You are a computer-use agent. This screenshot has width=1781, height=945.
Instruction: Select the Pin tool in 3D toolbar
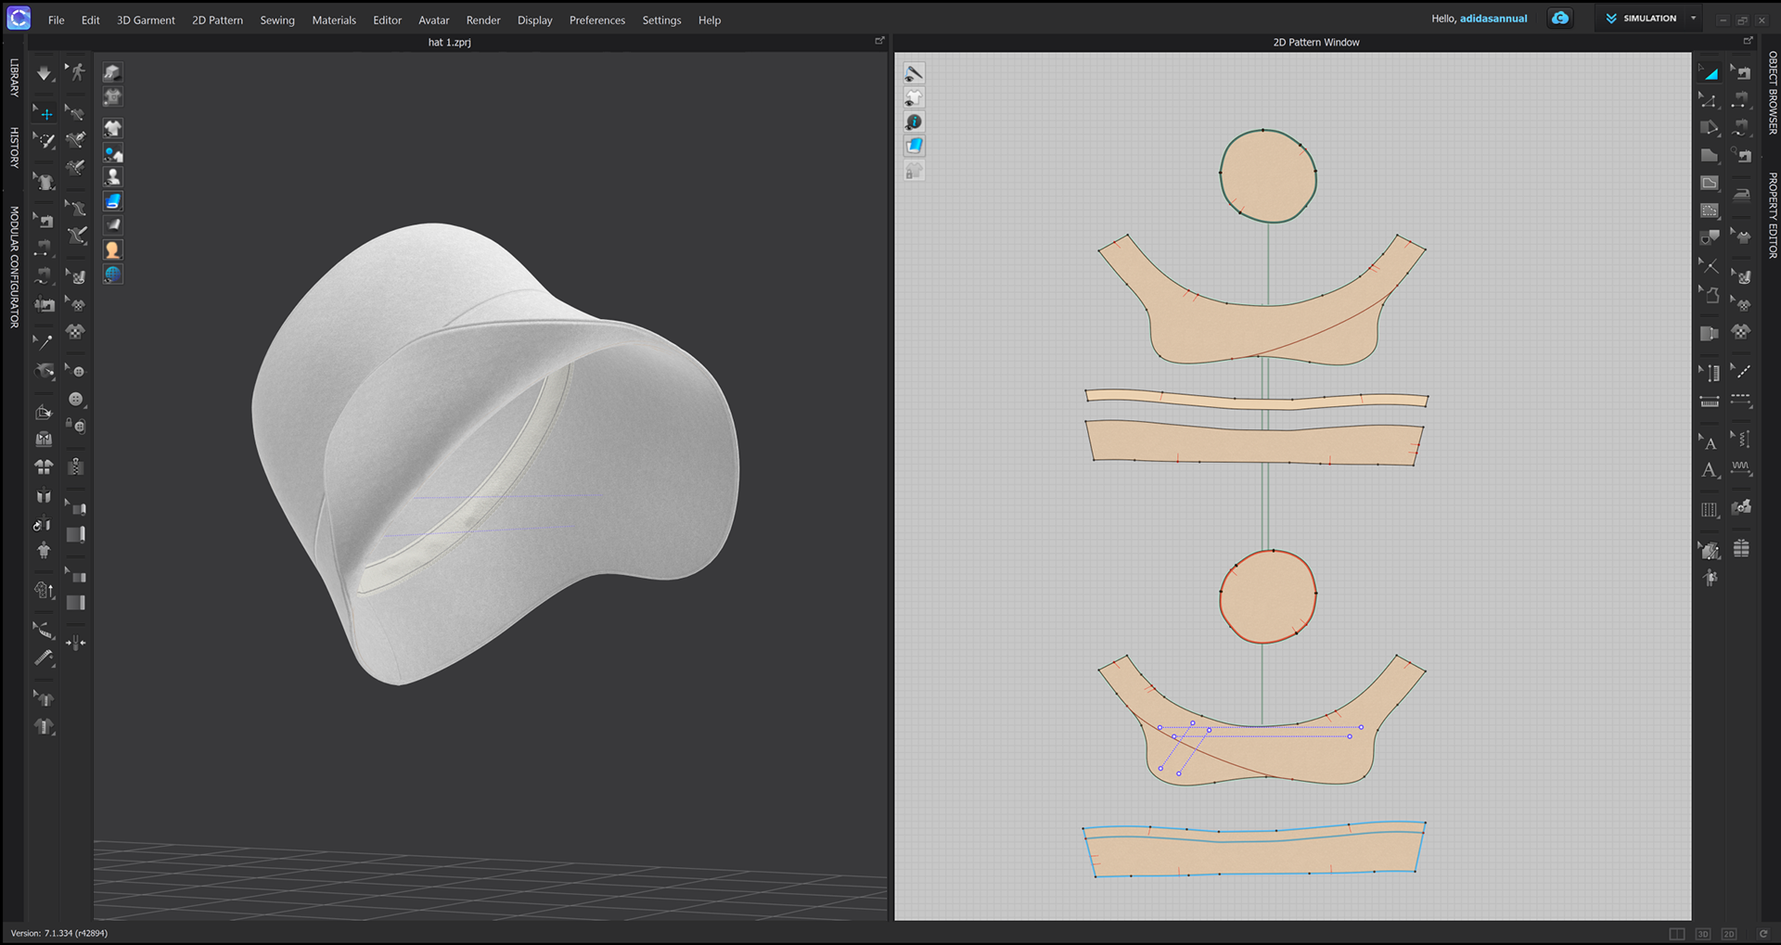[x=43, y=342]
